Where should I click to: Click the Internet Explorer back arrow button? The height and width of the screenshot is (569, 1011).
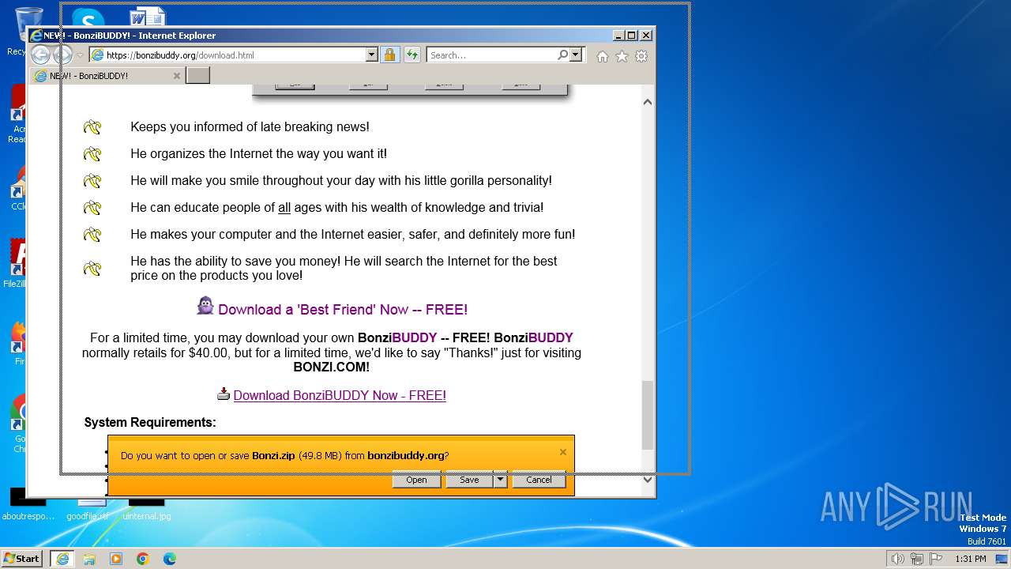(40, 55)
